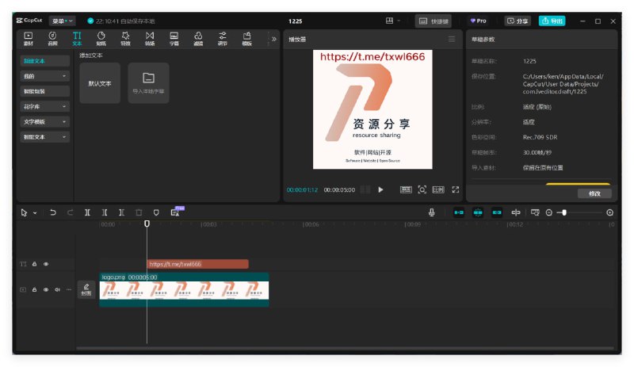Click the 快捷键 shortcuts button
The image size is (634, 367).
point(433,21)
